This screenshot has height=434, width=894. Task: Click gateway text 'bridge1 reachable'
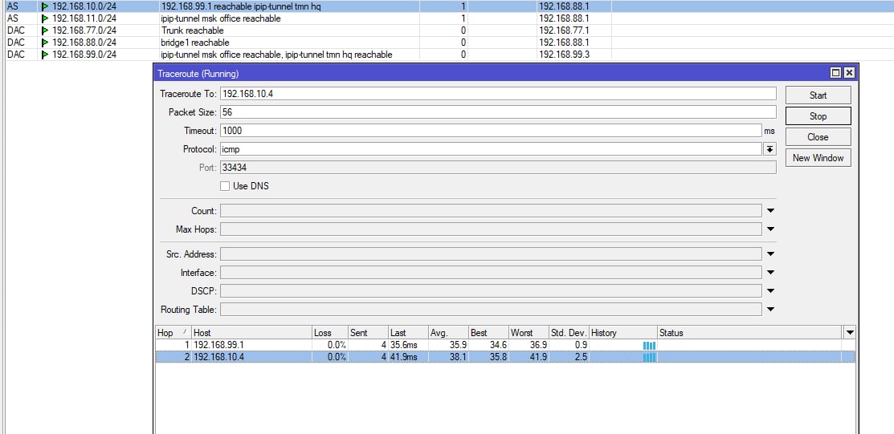(195, 43)
